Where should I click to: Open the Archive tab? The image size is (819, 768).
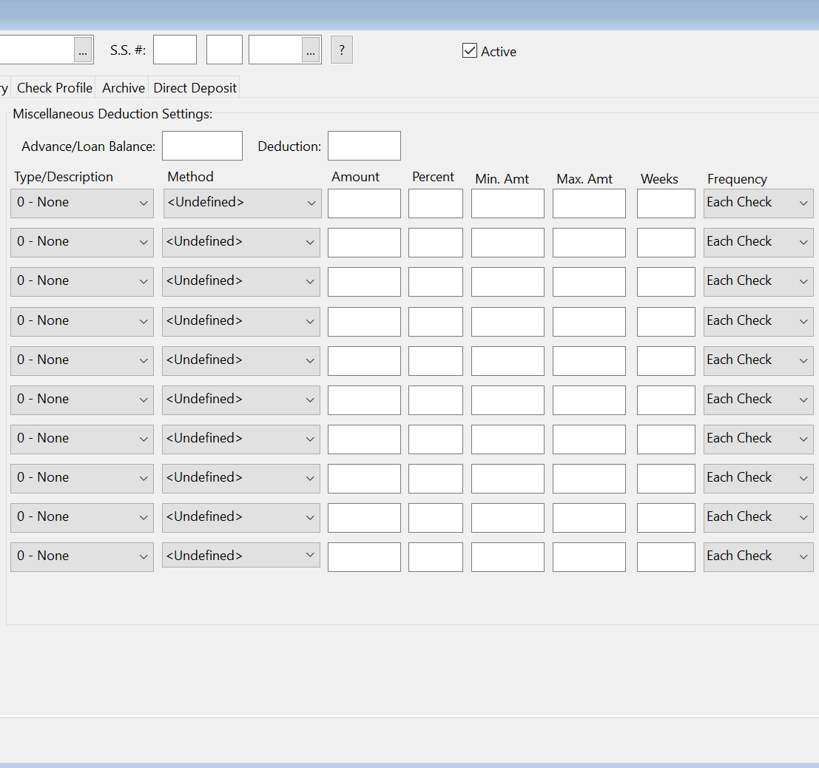[x=123, y=87]
